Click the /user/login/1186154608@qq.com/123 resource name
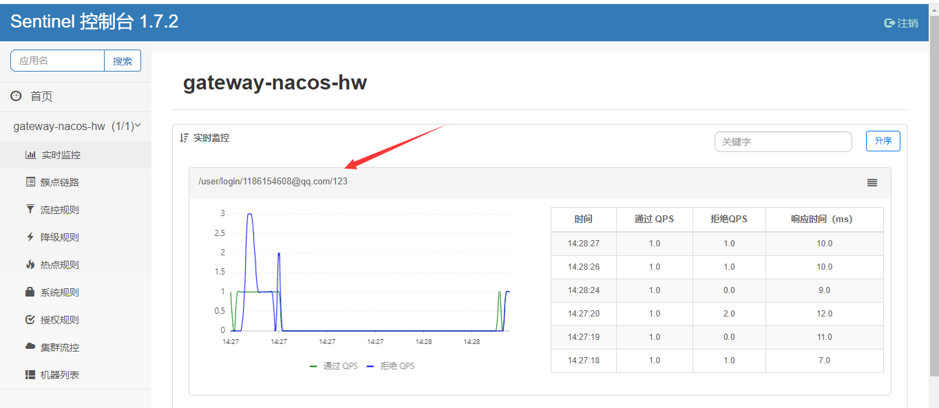 [x=273, y=182]
